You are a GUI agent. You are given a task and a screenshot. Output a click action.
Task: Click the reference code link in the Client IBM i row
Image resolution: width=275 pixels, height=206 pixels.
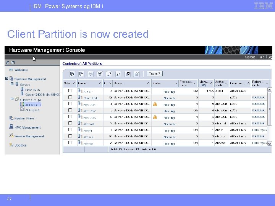coord(258,97)
